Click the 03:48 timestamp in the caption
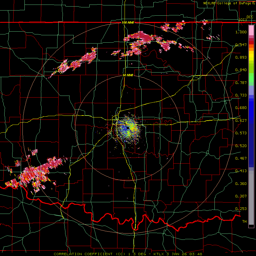 196,254
